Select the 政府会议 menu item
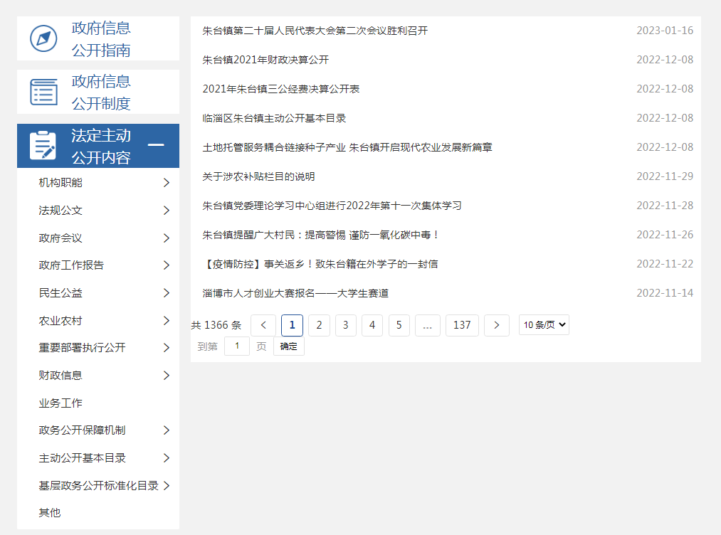The height and width of the screenshot is (535, 721). 60,238
